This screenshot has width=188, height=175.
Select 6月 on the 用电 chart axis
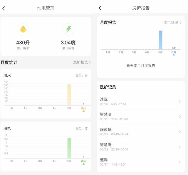pos(83,161)
